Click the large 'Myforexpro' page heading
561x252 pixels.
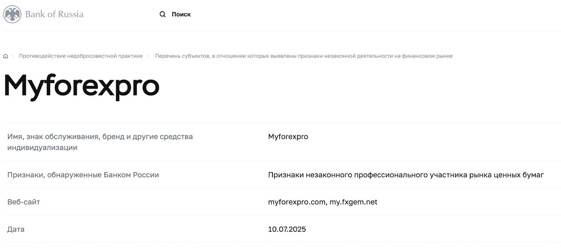(82, 86)
